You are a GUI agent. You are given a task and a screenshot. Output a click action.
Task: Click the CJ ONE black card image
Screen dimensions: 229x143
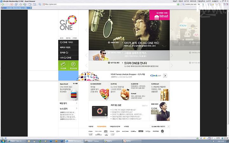[x=100, y=111]
